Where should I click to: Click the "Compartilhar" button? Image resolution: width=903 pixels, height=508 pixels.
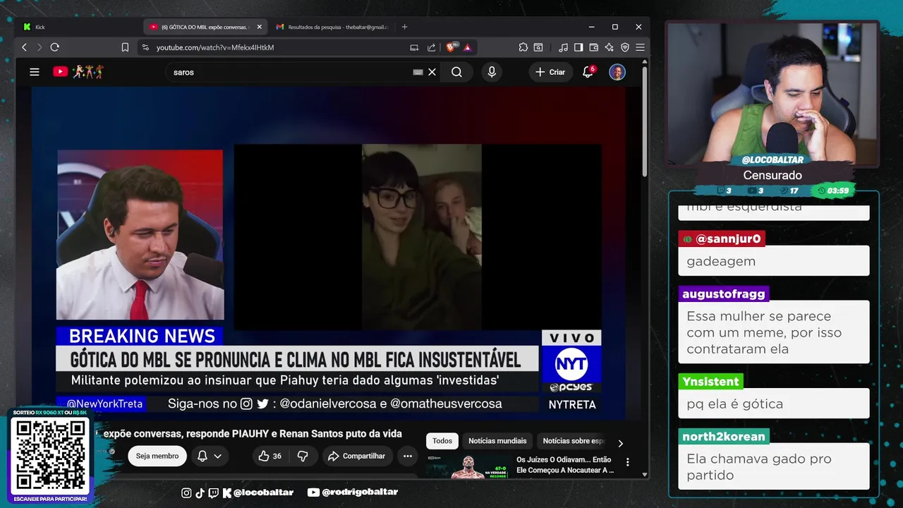click(x=358, y=456)
